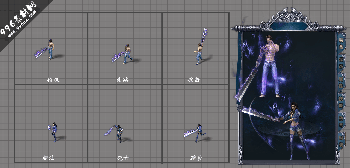Select the 属性 attributes tab
Viewport: 350px width, 168px height.
[341, 82]
